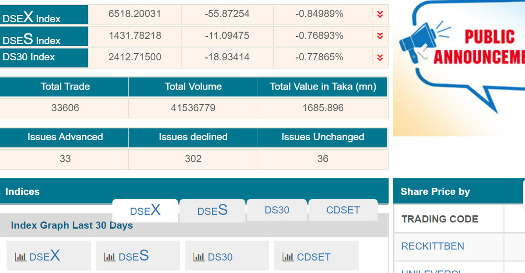This screenshot has width=525, height=273.
Task: Click the bar chart icon beside DS30 graph
Action: coord(199,257)
